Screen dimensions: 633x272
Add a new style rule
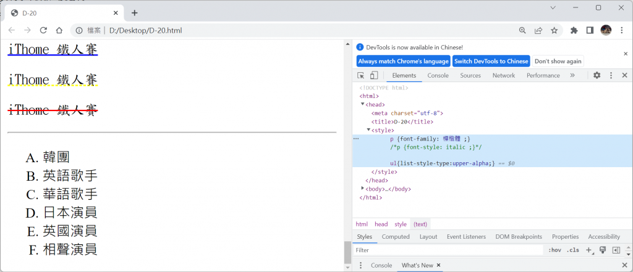coord(589,250)
